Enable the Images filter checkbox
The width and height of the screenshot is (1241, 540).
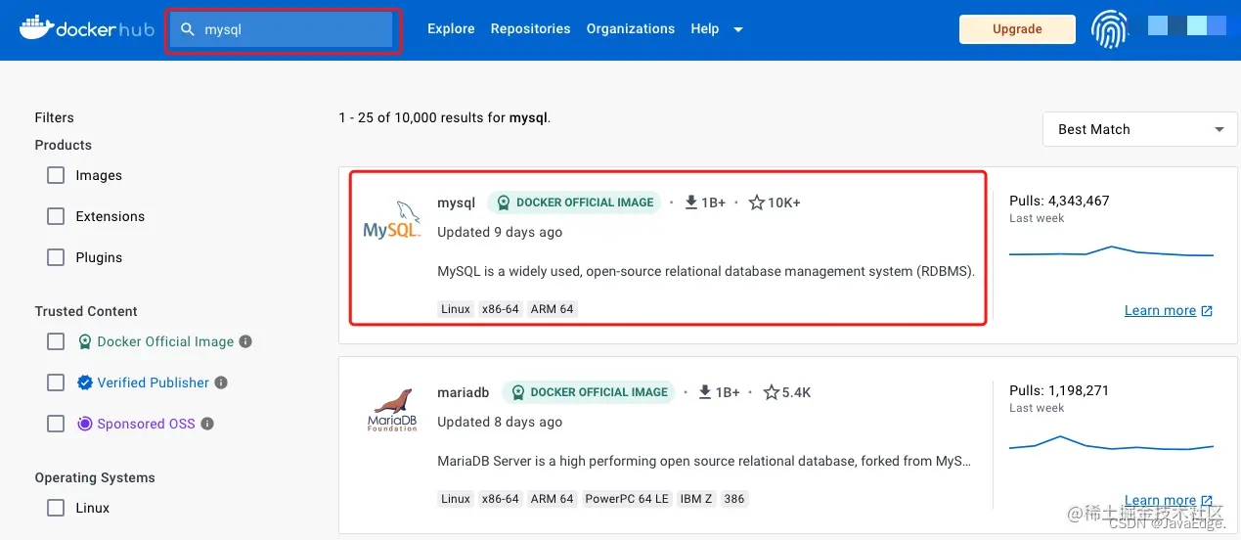tap(56, 175)
